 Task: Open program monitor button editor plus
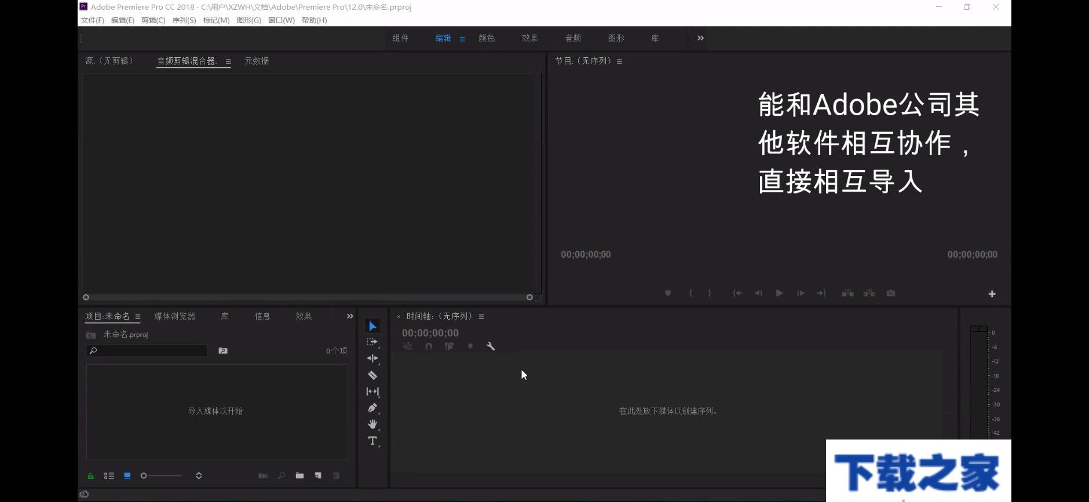992,294
